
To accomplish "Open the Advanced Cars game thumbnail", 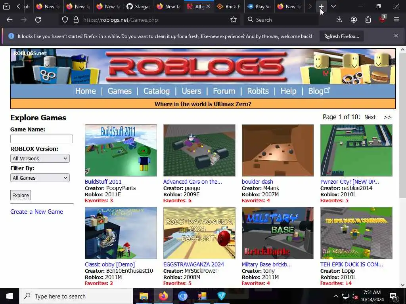I will point(199,150).
